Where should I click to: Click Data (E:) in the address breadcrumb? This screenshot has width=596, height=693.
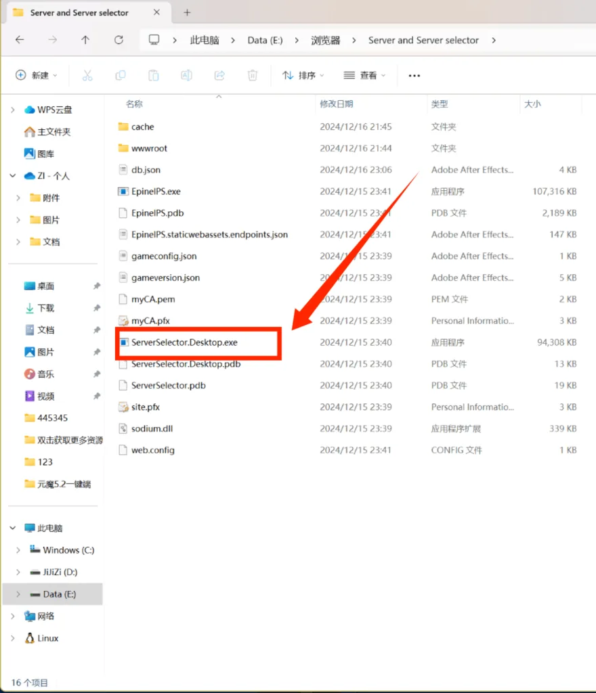click(265, 40)
